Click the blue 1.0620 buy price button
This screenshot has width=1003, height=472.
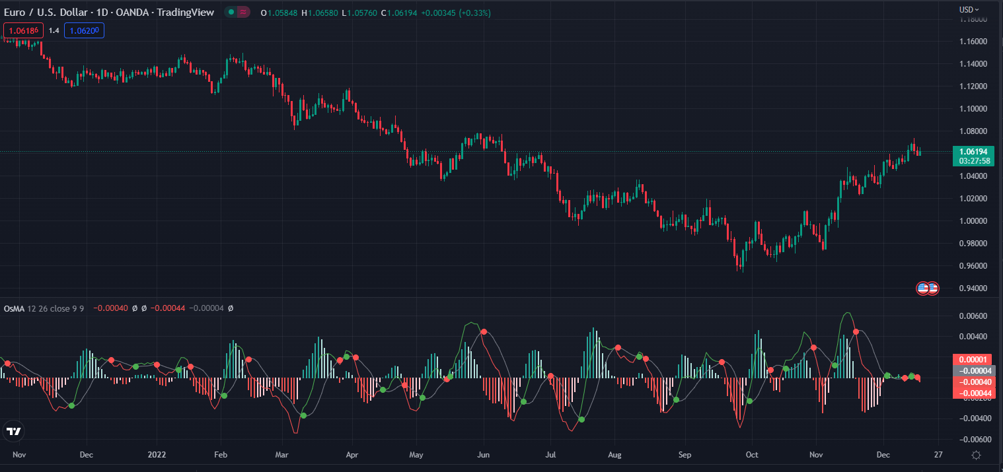[x=84, y=30]
